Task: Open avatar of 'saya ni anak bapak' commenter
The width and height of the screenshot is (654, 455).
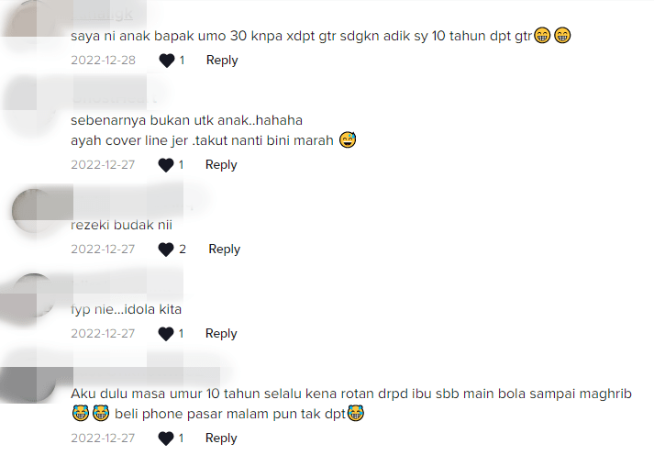Action: tap(29, 17)
